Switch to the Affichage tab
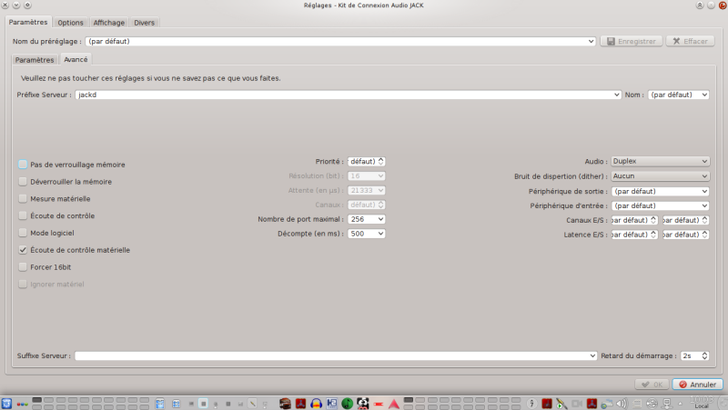This screenshot has height=410, width=728. (108, 22)
